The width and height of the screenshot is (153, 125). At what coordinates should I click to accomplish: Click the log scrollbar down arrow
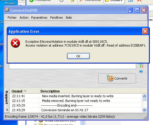coord(144,110)
